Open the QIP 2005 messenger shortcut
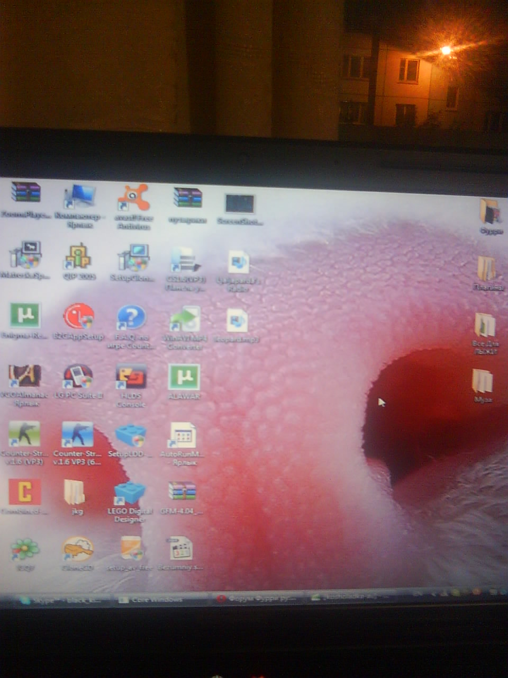Image resolution: width=508 pixels, height=678 pixels. [x=78, y=257]
